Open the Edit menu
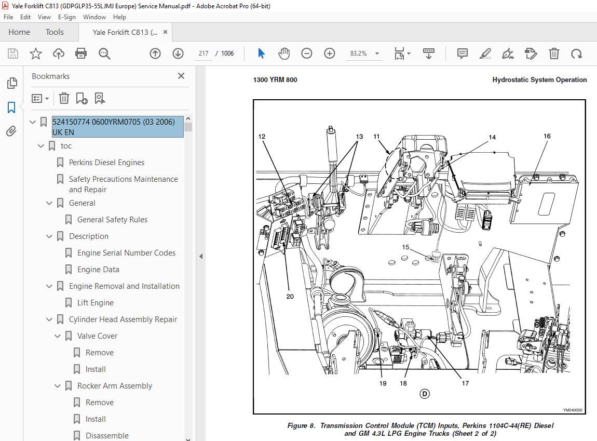Screen dimensions: 597x441 coord(25,17)
